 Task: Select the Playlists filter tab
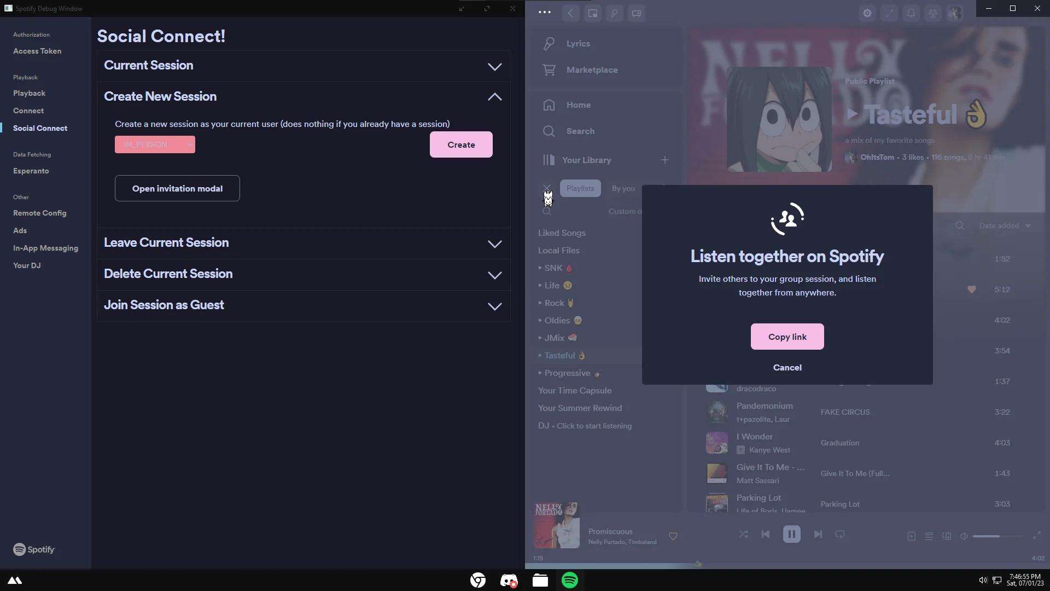pos(580,188)
